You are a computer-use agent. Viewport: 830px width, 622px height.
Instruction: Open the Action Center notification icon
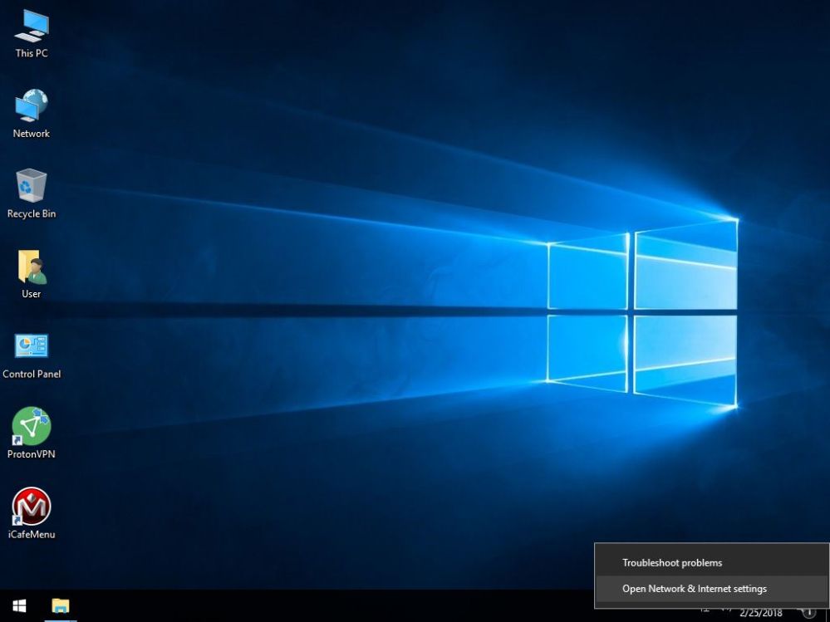tap(808, 613)
